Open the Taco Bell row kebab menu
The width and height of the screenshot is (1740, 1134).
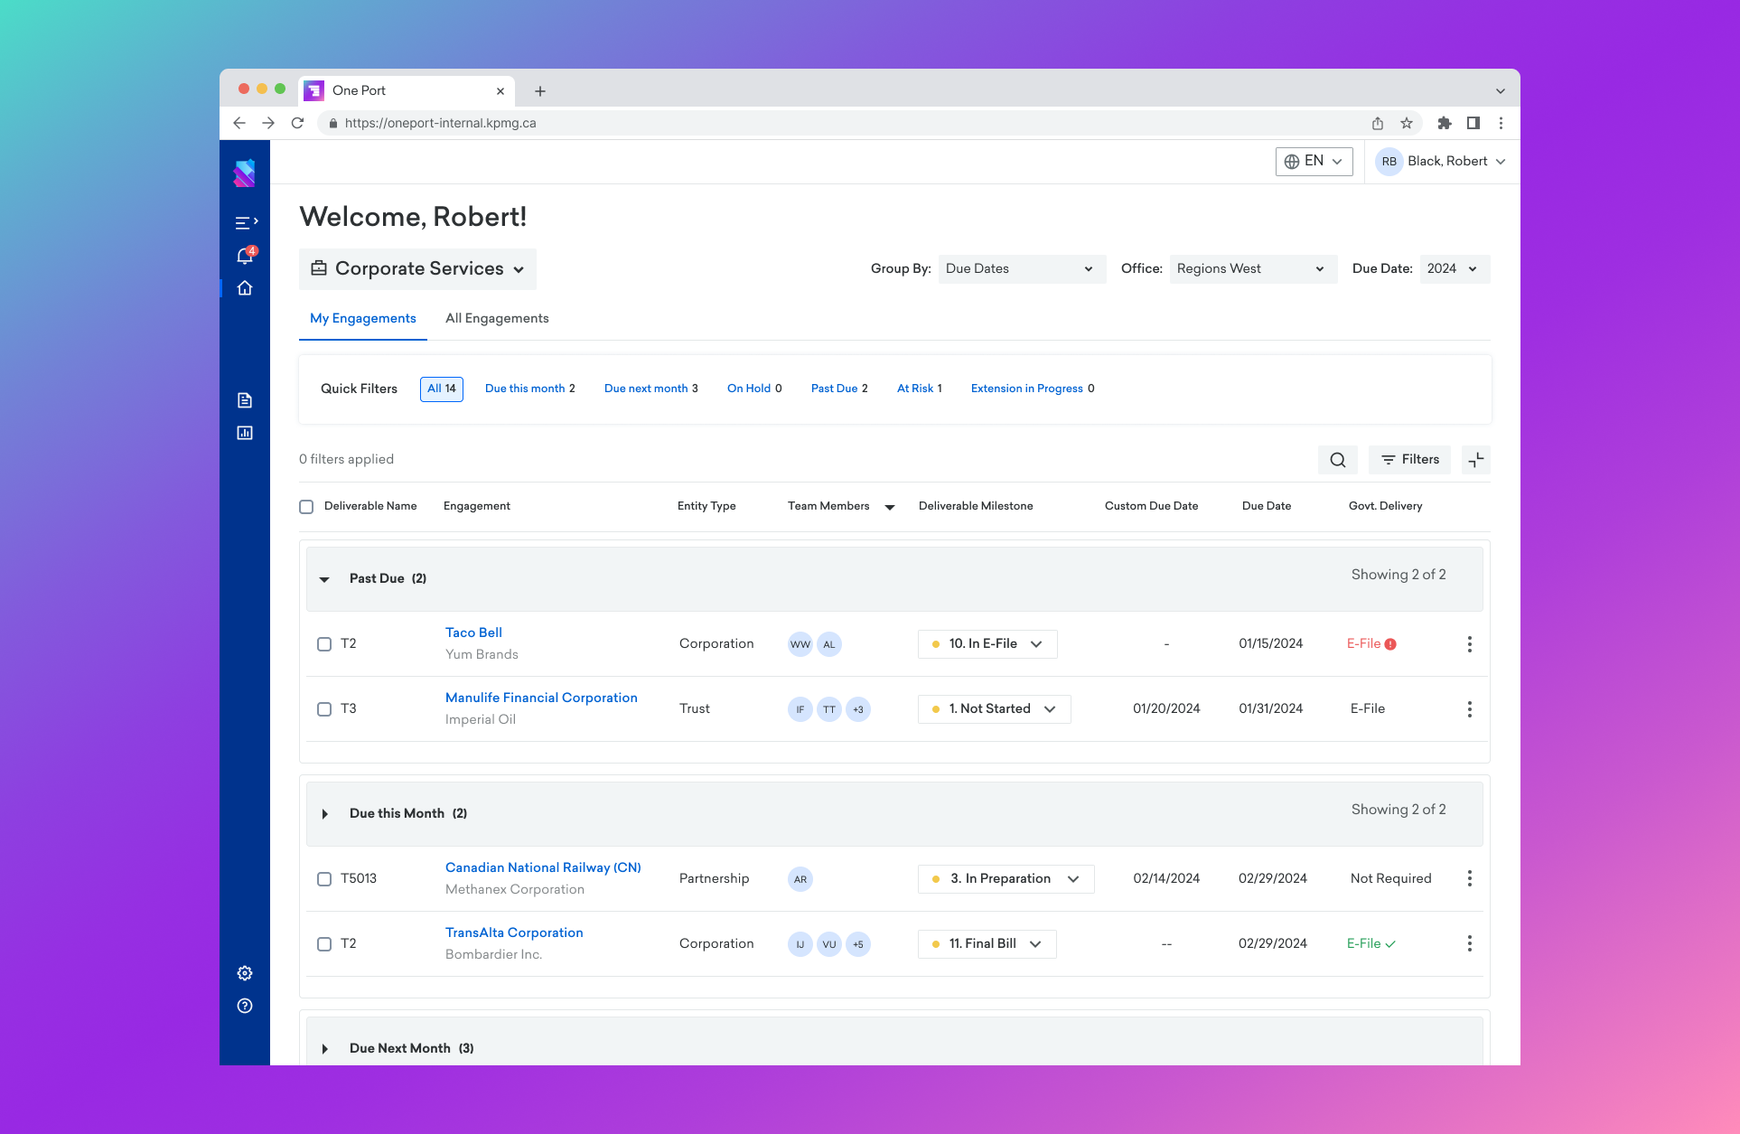tap(1470, 644)
